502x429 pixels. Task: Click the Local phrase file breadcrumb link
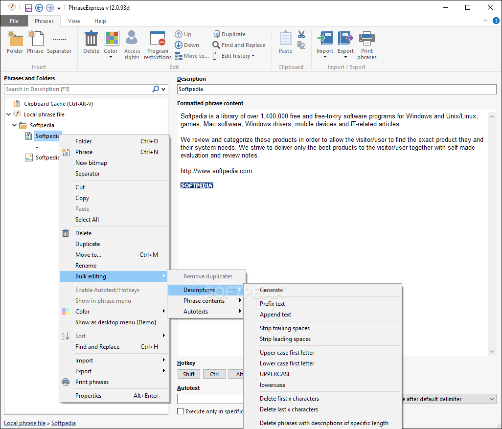coord(24,423)
